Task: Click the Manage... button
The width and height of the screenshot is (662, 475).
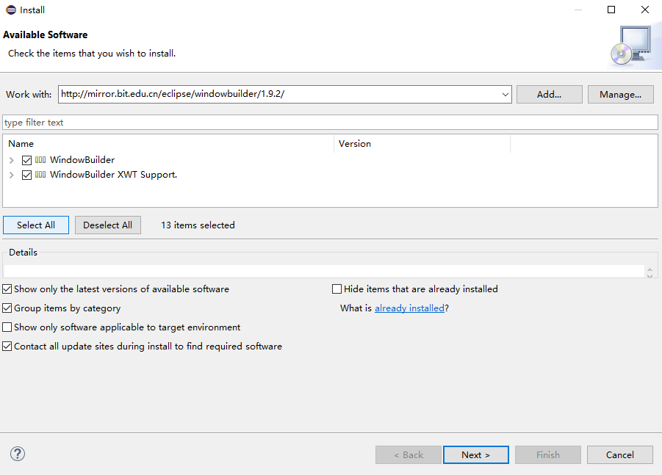Action: pos(620,95)
